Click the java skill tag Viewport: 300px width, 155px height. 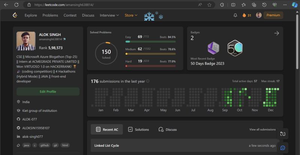(x=26, y=145)
